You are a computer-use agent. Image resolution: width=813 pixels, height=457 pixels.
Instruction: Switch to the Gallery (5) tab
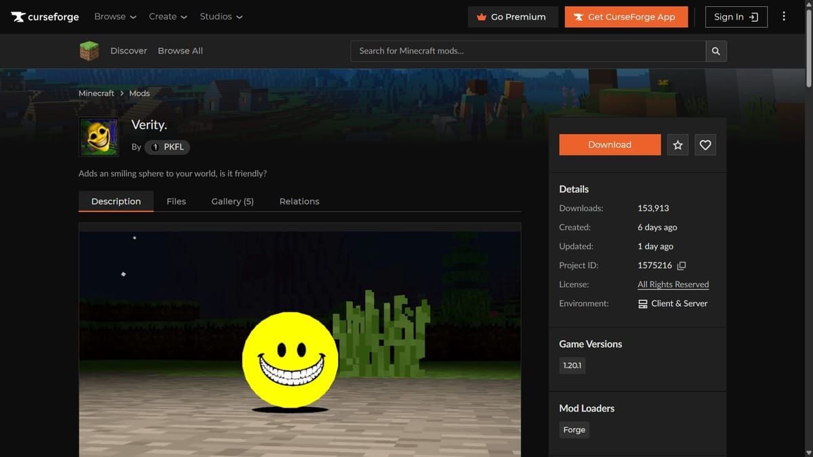(232, 201)
